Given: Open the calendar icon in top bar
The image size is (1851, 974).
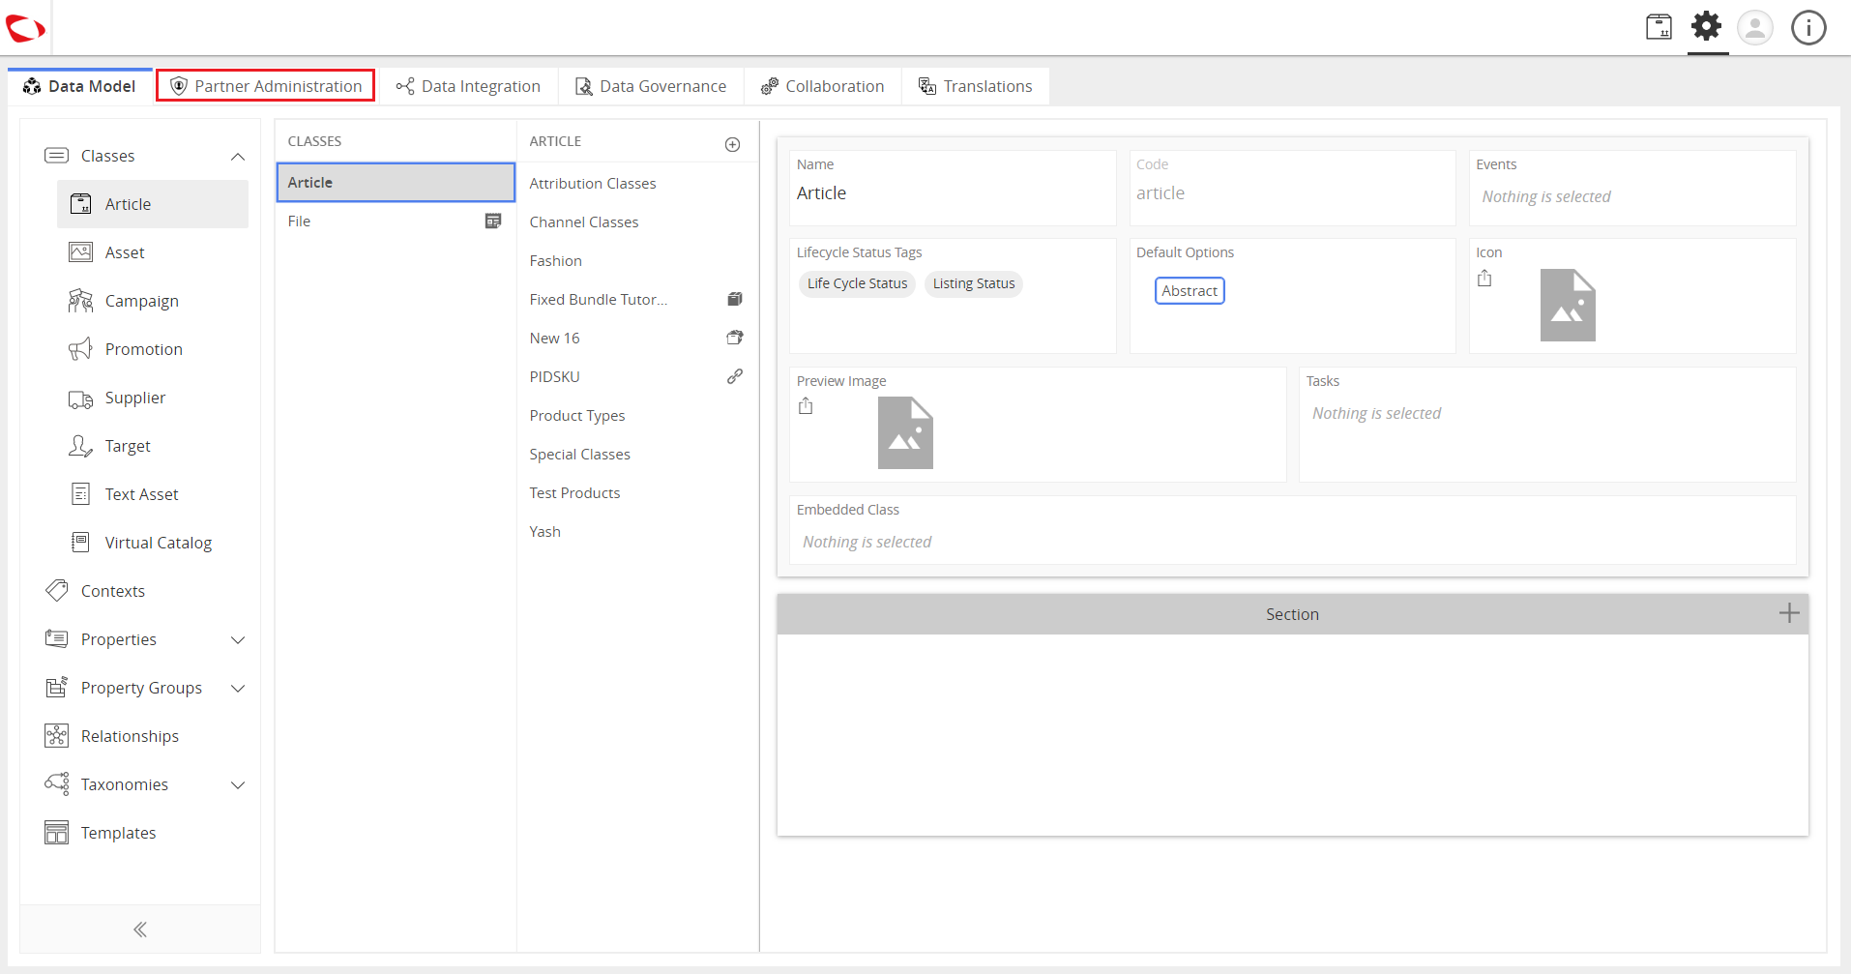Looking at the screenshot, I should click(x=1660, y=27).
